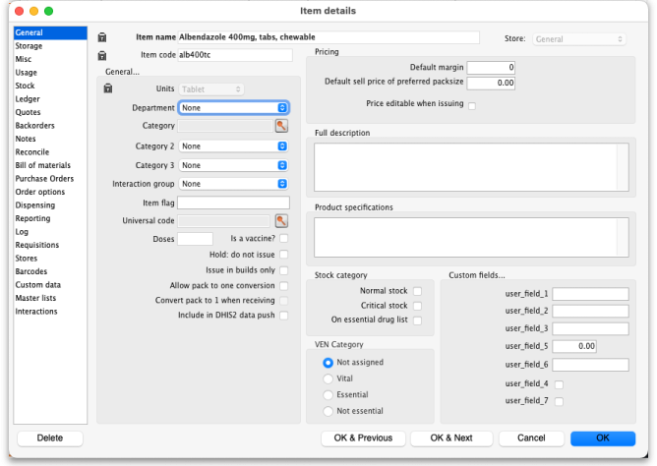The image size is (657, 466).
Task: Open Category search with magnifier icon
Action: (280, 126)
